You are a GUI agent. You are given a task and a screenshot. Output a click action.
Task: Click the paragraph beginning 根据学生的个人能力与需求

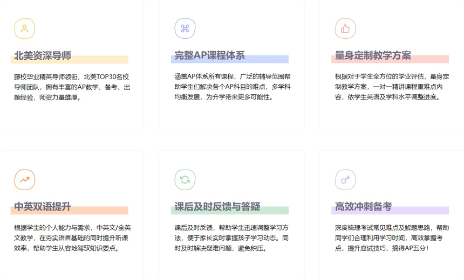[x=72, y=238]
